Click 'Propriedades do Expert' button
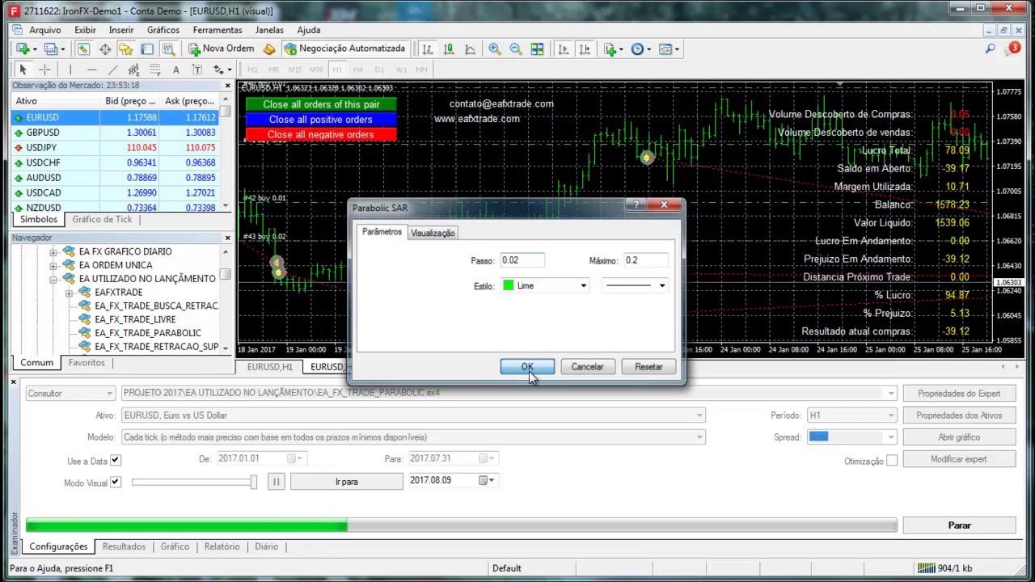This screenshot has width=1035, height=582. (x=959, y=394)
